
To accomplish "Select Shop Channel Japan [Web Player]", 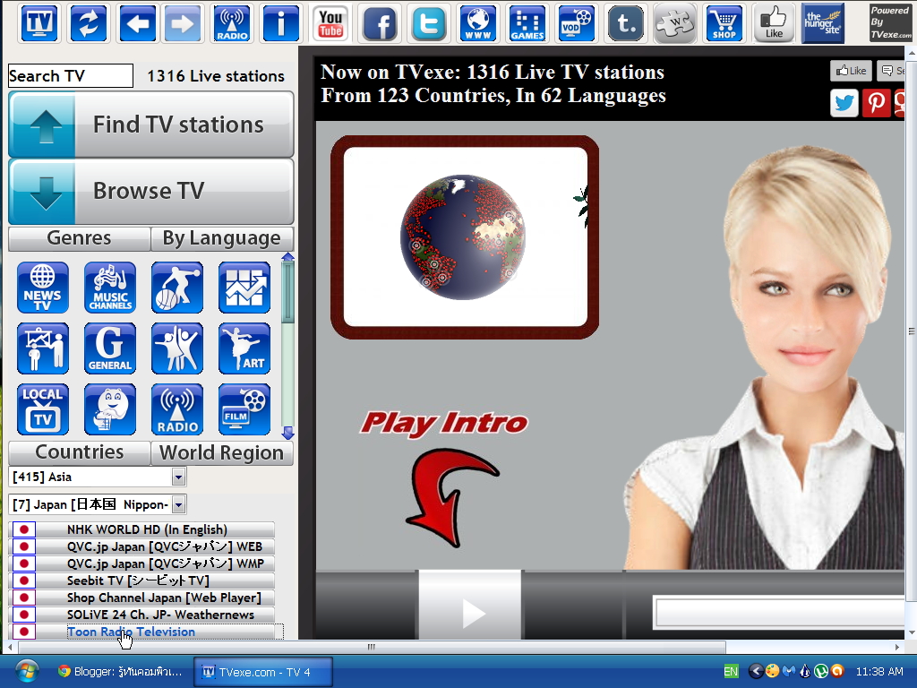I will [142, 598].
